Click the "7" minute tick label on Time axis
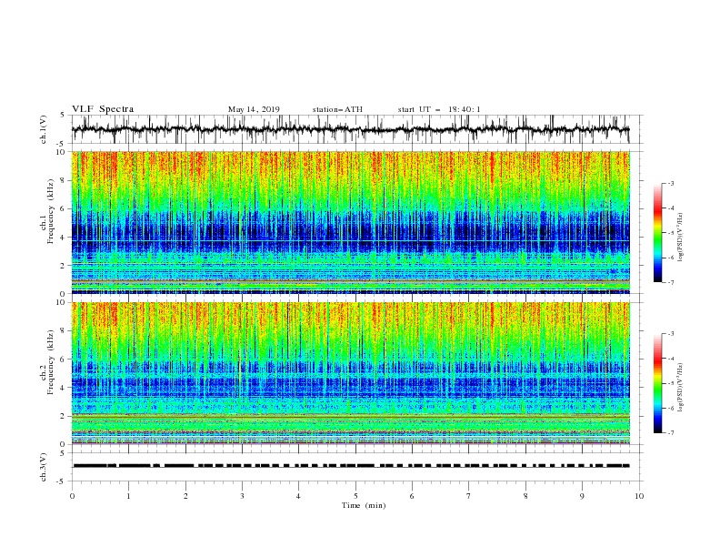The width and height of the screenshot is (720, 557). (469, 496)
